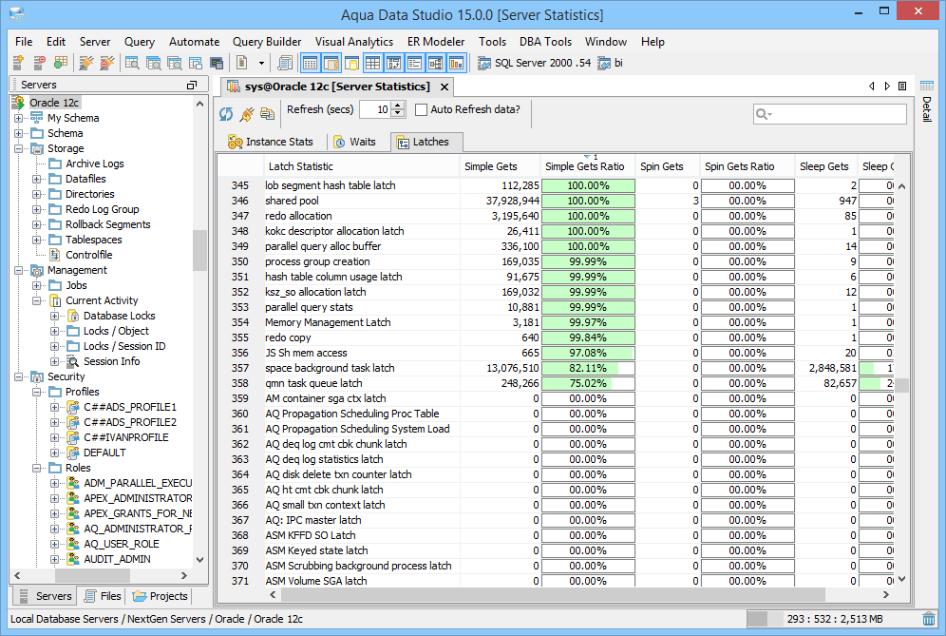The height and width of the screenshot is (636, 946).
Task: Click the main toolbar Connect plug icon
Action: pyautogui.click(x=86, y=63)
